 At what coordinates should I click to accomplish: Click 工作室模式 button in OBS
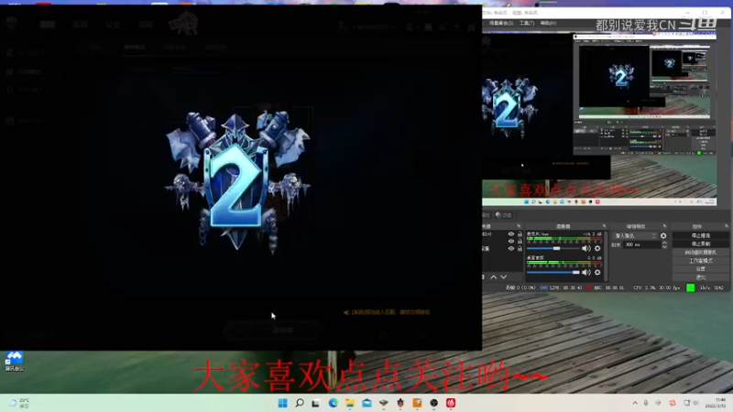(x=700, y=261)
